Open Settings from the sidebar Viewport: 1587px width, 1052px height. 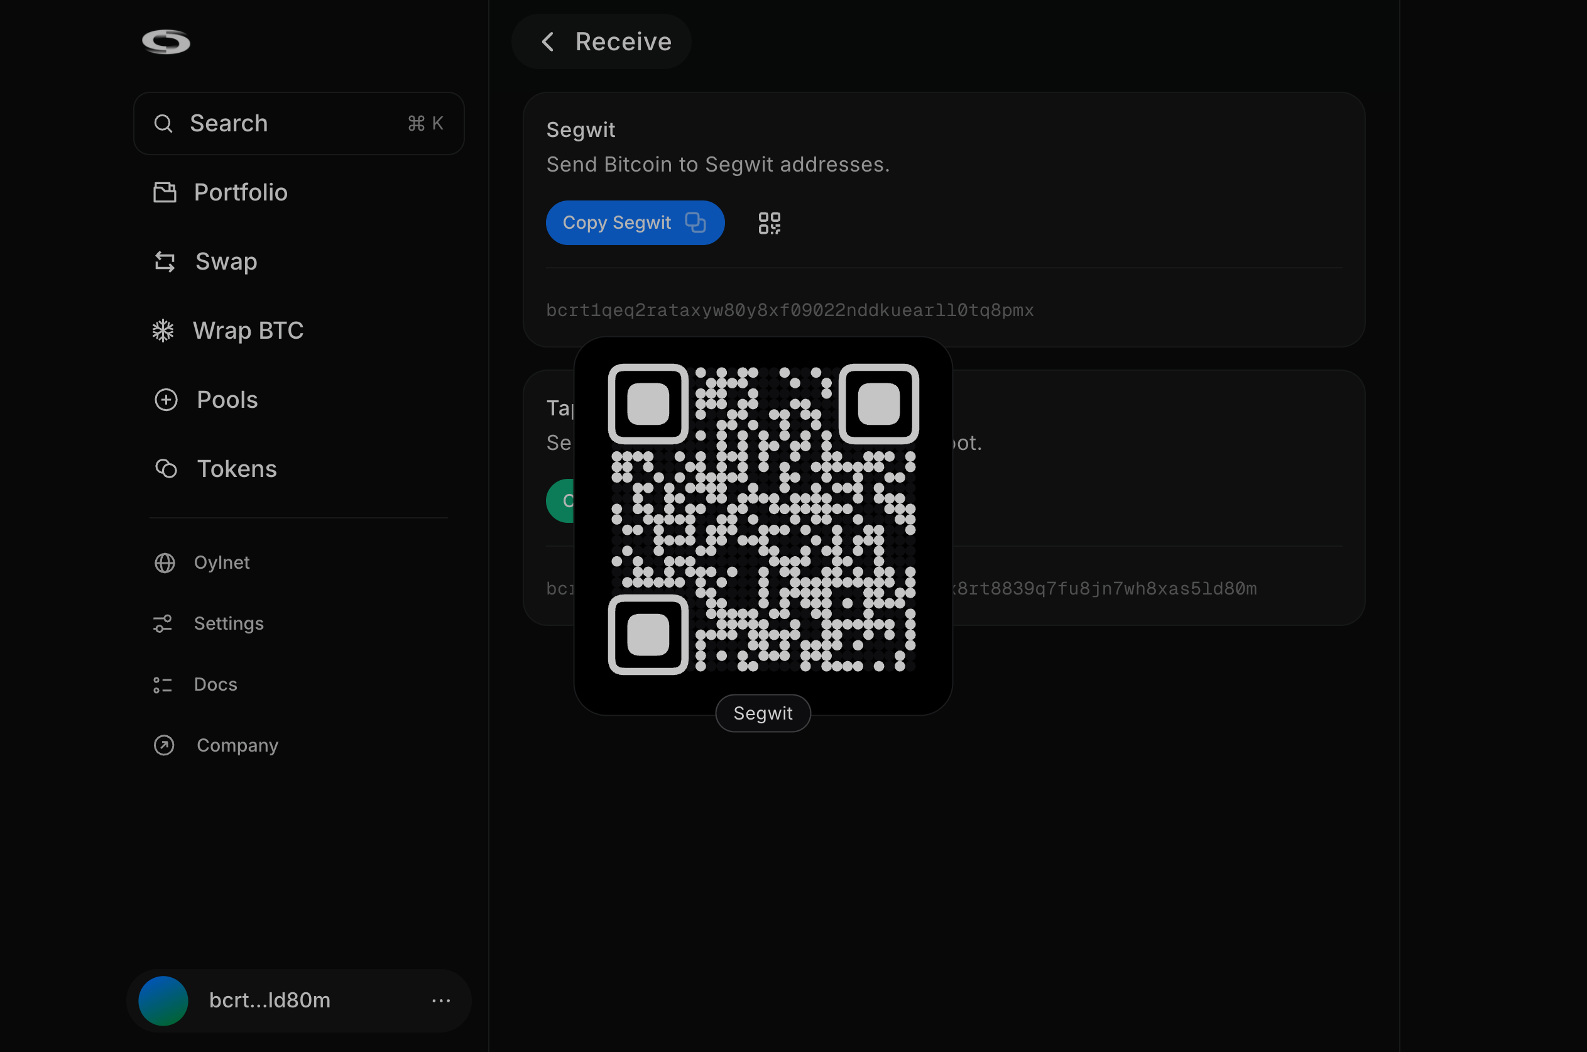click(x=229, y=624)
